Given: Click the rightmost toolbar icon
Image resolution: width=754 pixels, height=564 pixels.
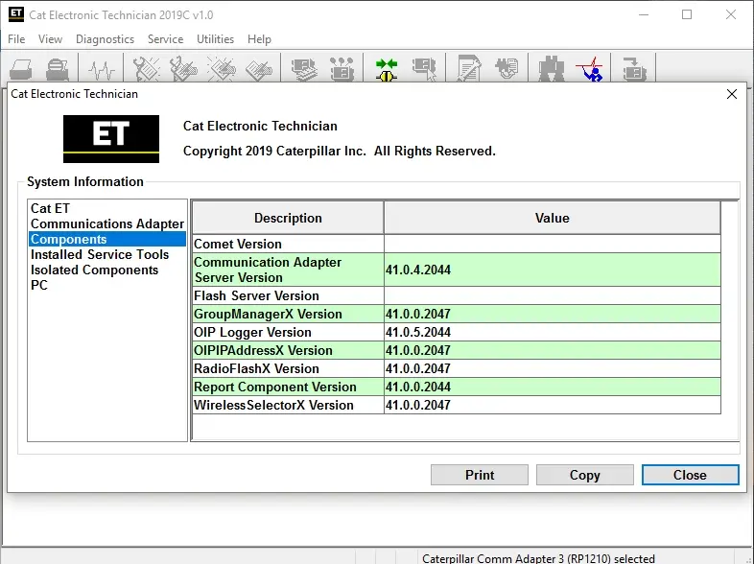Looking at the screenshot, I should pos(633,69).
